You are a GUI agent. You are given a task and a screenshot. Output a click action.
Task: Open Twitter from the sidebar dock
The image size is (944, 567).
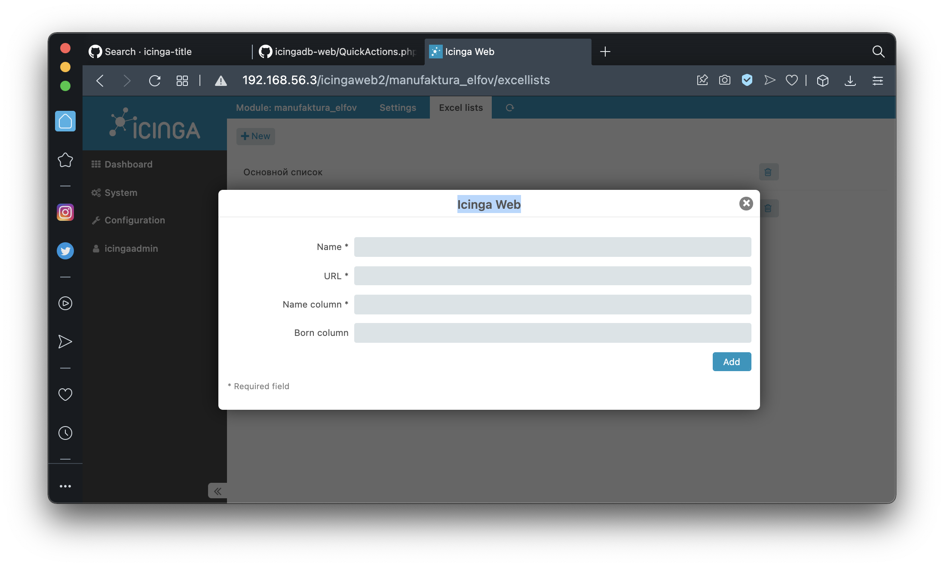coord(65,251)
